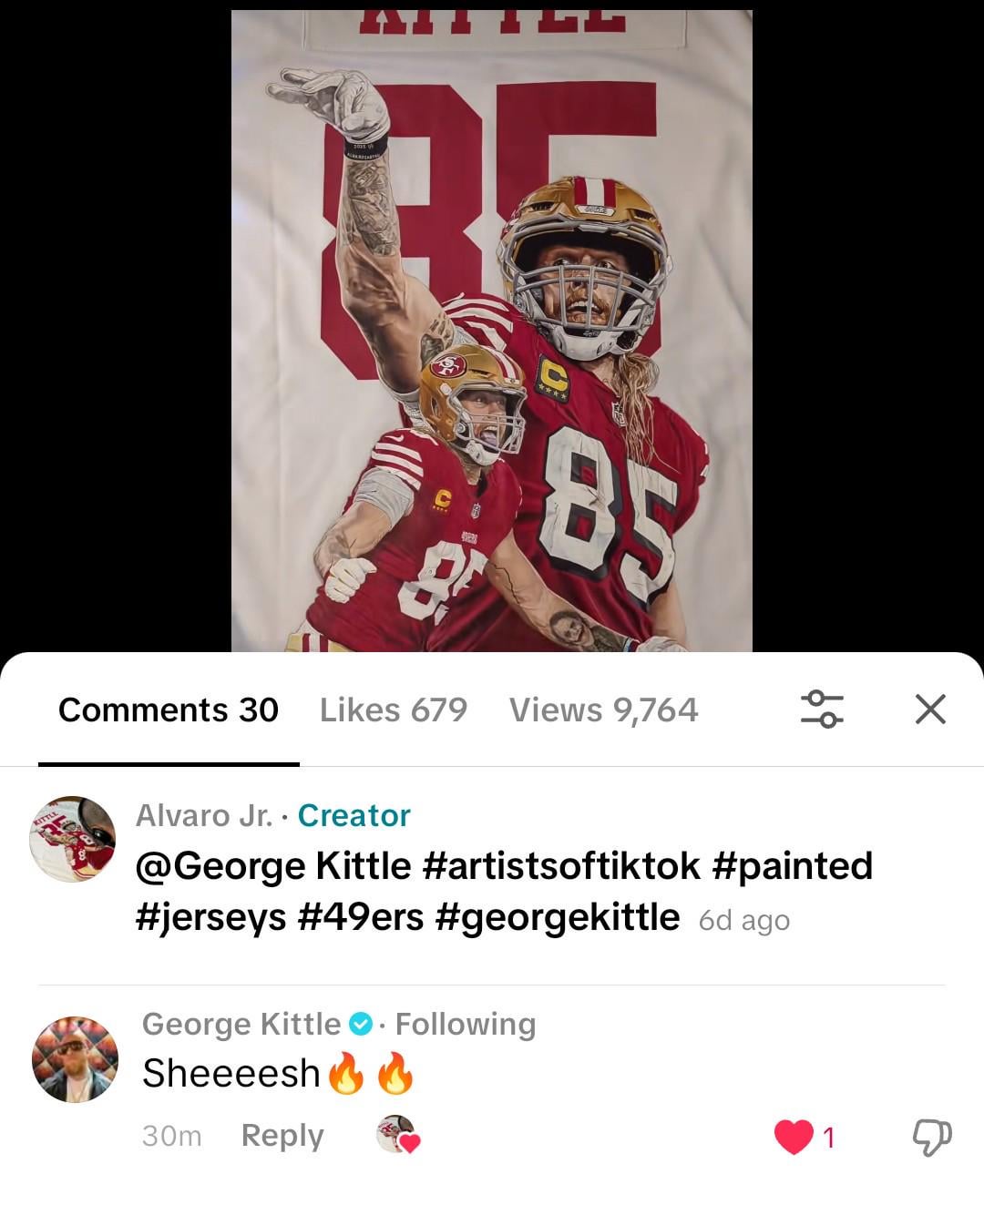Open the @George Kittle mention link
This screenshot has height=1205, width=984.
273,866
